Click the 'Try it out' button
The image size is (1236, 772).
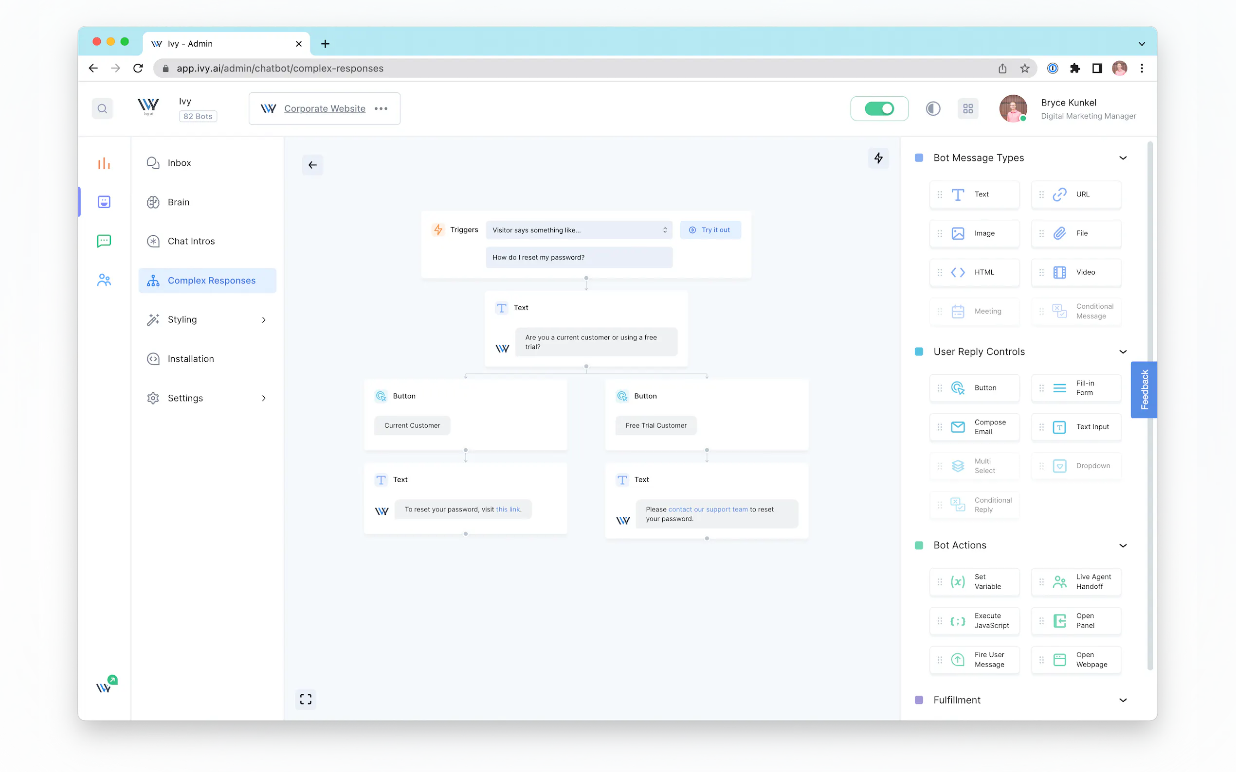[709, 230]
